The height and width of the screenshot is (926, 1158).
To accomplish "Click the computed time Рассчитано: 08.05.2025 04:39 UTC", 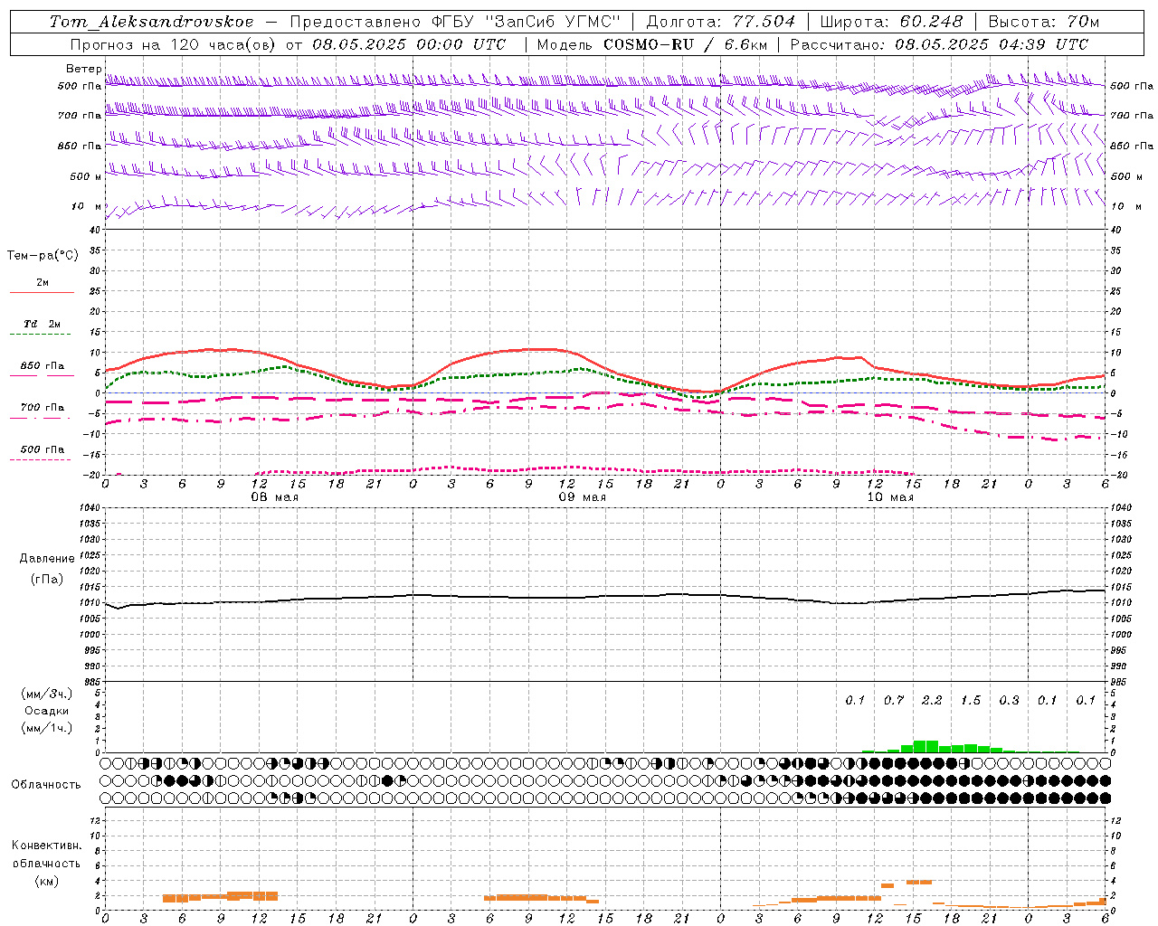I will coord(939,44).
